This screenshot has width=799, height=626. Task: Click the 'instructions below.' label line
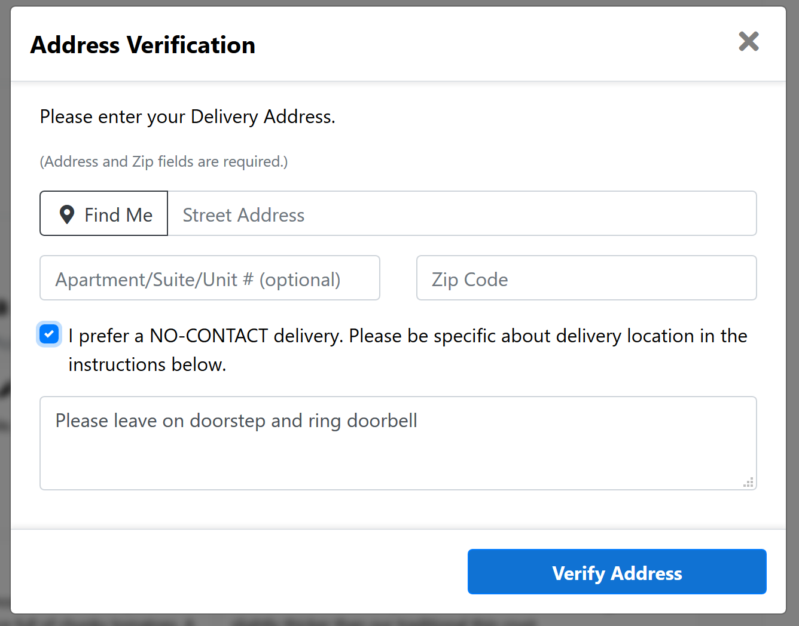pos(147,364)
